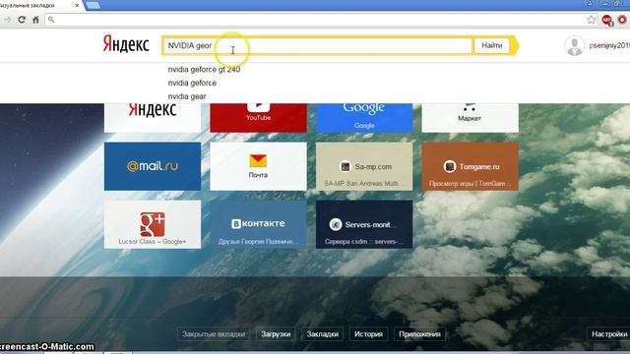Open the Приложения apps button
This screenshot has height=354, width=630.
click(x=419, y=334)
